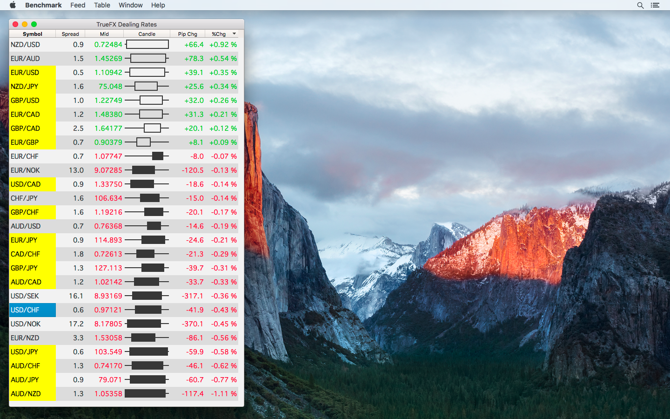Select the GBP/USD symbol cell
This screenshot has width=670, height=419.
click(x=33, y=101)
